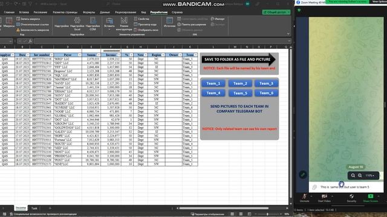Click Share Screen in Zoom
387x217 pixels.
click(x=371, y=198)
